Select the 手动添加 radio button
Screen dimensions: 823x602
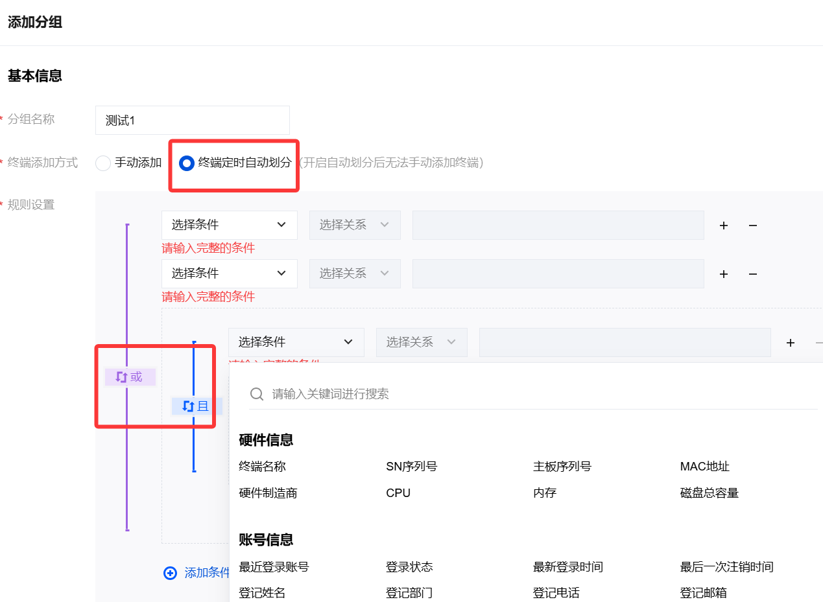103,163
